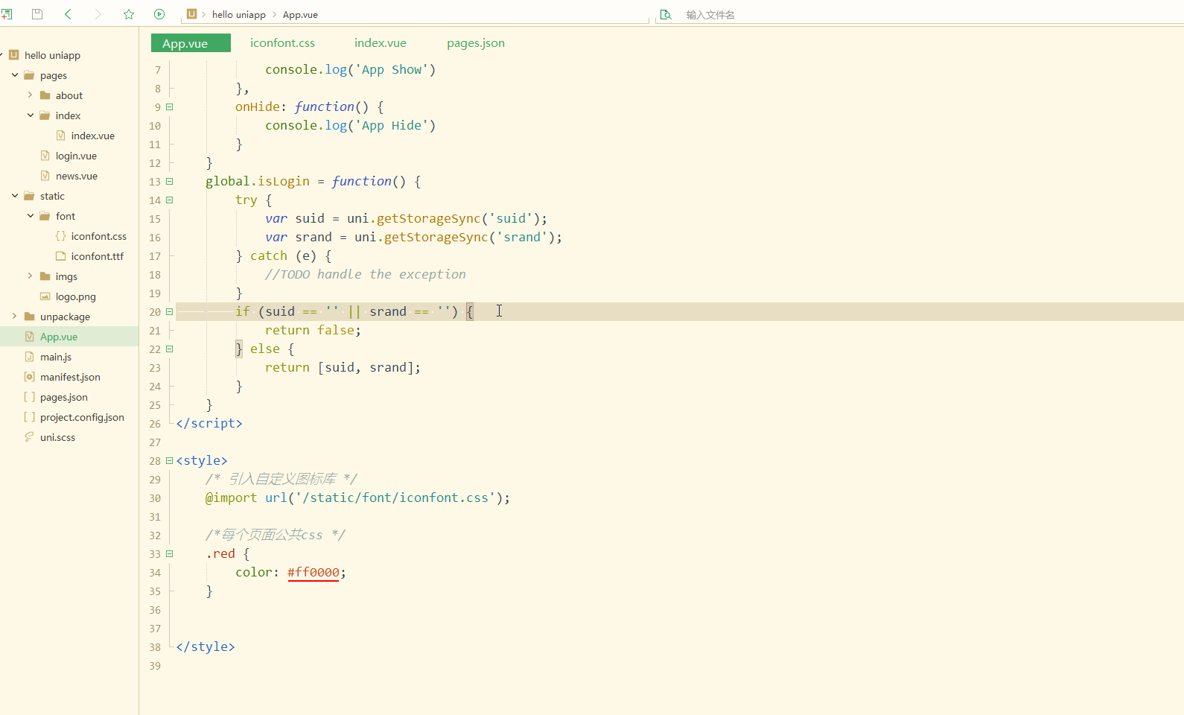1184x715 pixels.
Task: Go back with the left arrow icon
Action: tap(68, 14)
